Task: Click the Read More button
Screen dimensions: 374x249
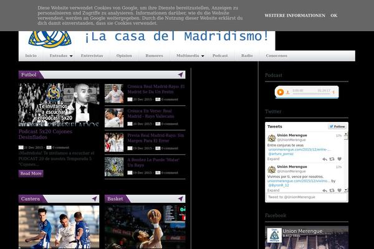Action: [31, 174]
